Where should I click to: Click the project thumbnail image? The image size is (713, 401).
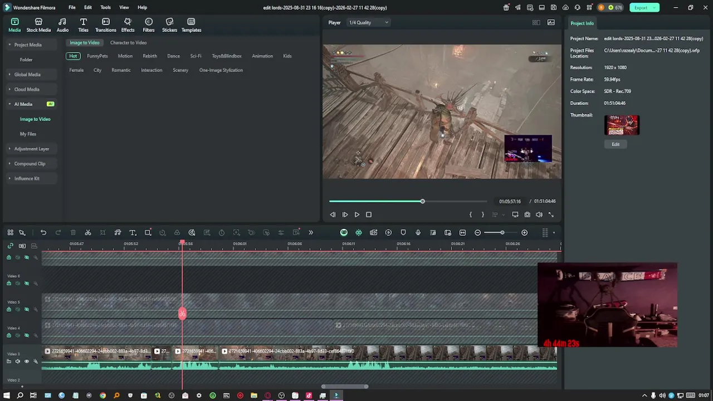click(622, 125)
